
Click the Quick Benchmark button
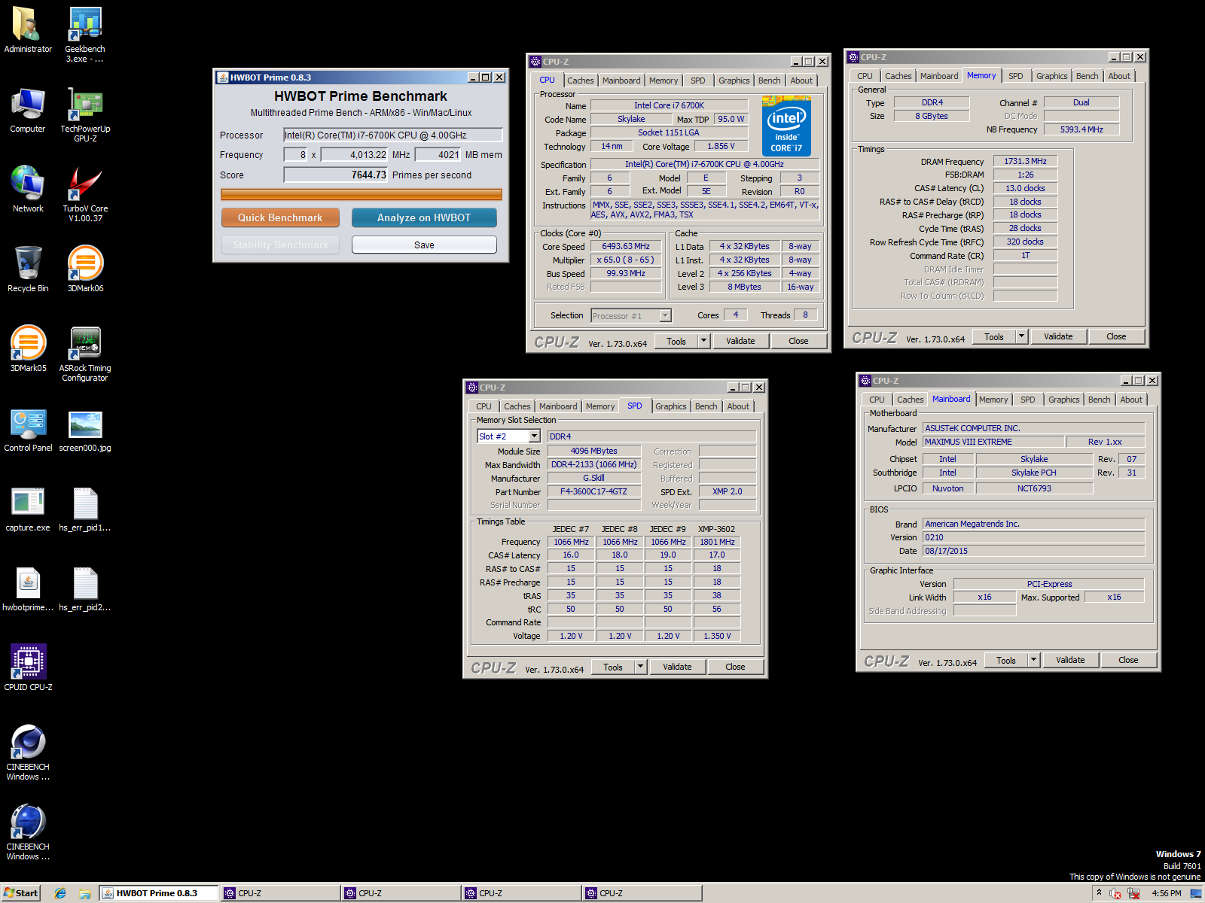pyautogui.click(x=280, y=217)
